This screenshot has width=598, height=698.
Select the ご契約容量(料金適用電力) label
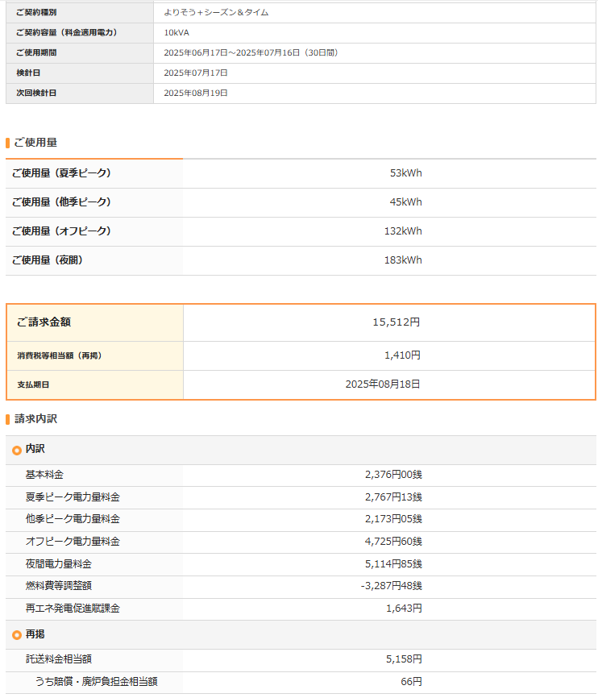66,32
